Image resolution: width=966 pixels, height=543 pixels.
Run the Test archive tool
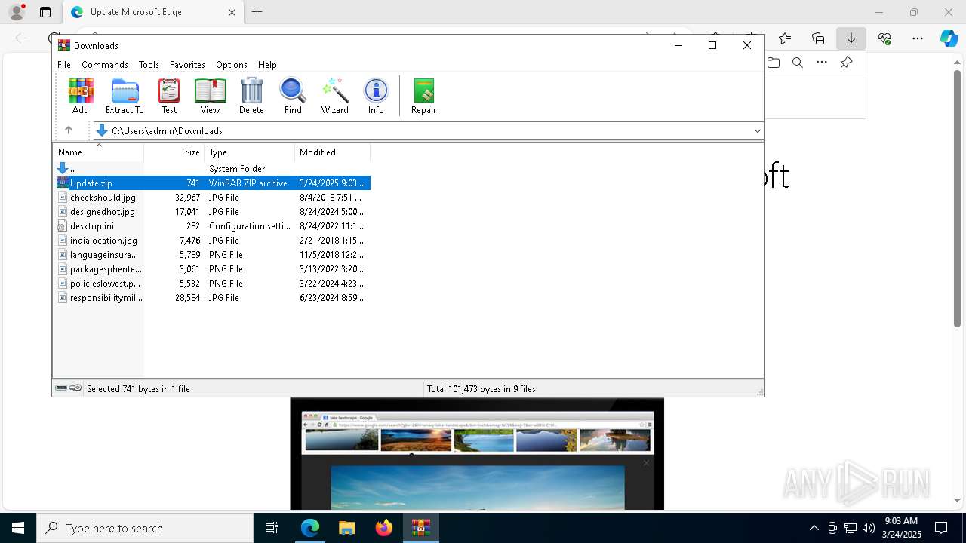(169, 96)
